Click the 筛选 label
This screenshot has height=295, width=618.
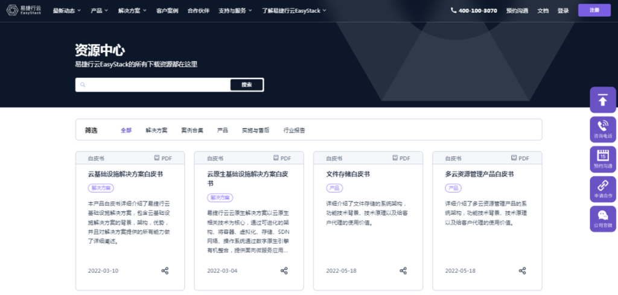click(91, 130)
